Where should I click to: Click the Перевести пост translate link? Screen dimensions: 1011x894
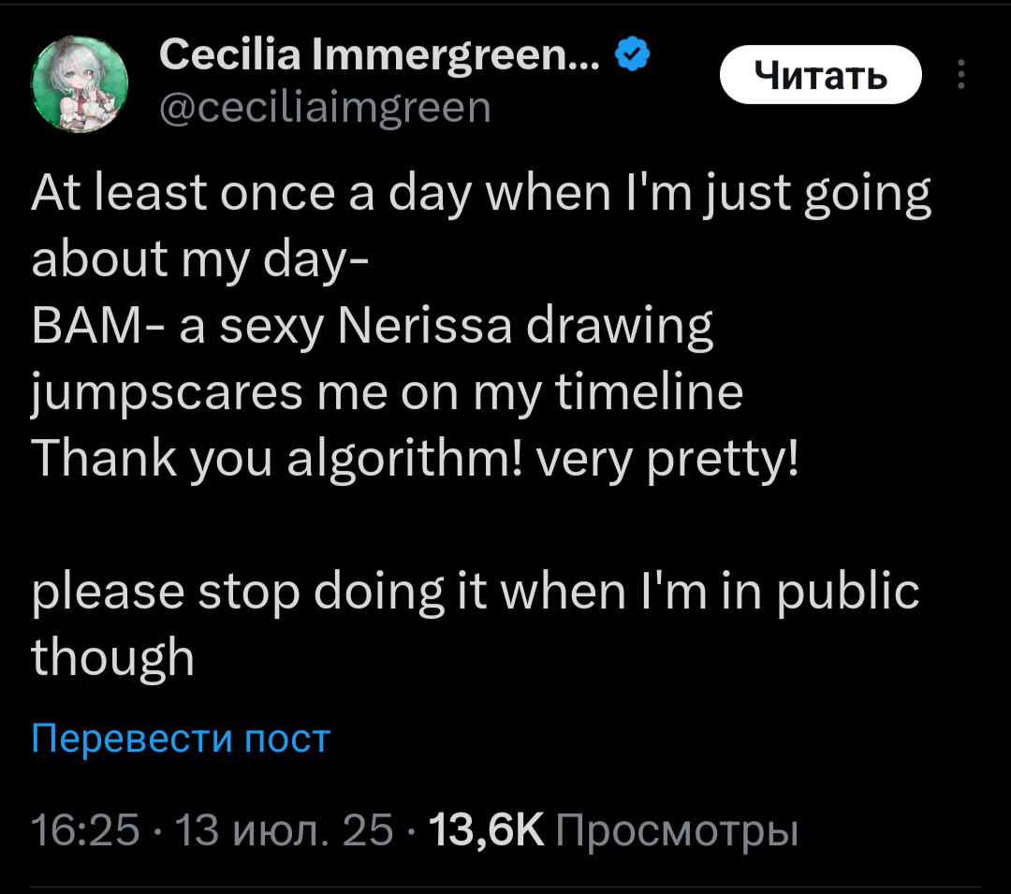tap(181, 739)
